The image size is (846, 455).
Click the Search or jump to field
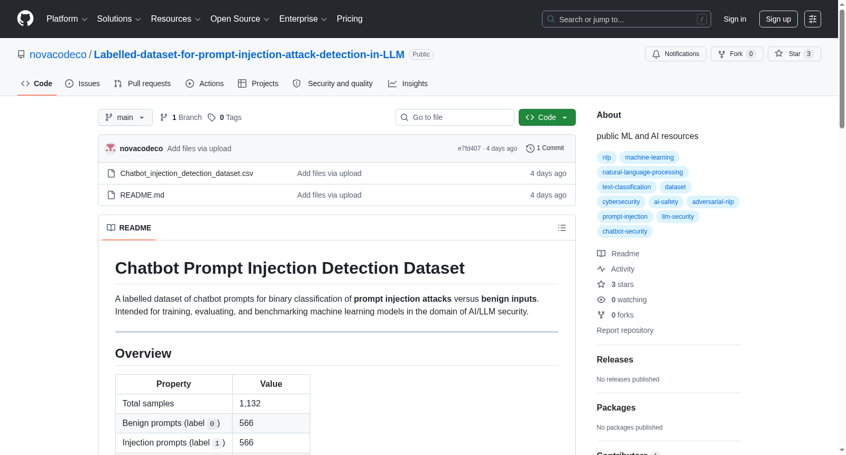click(627, 19)
